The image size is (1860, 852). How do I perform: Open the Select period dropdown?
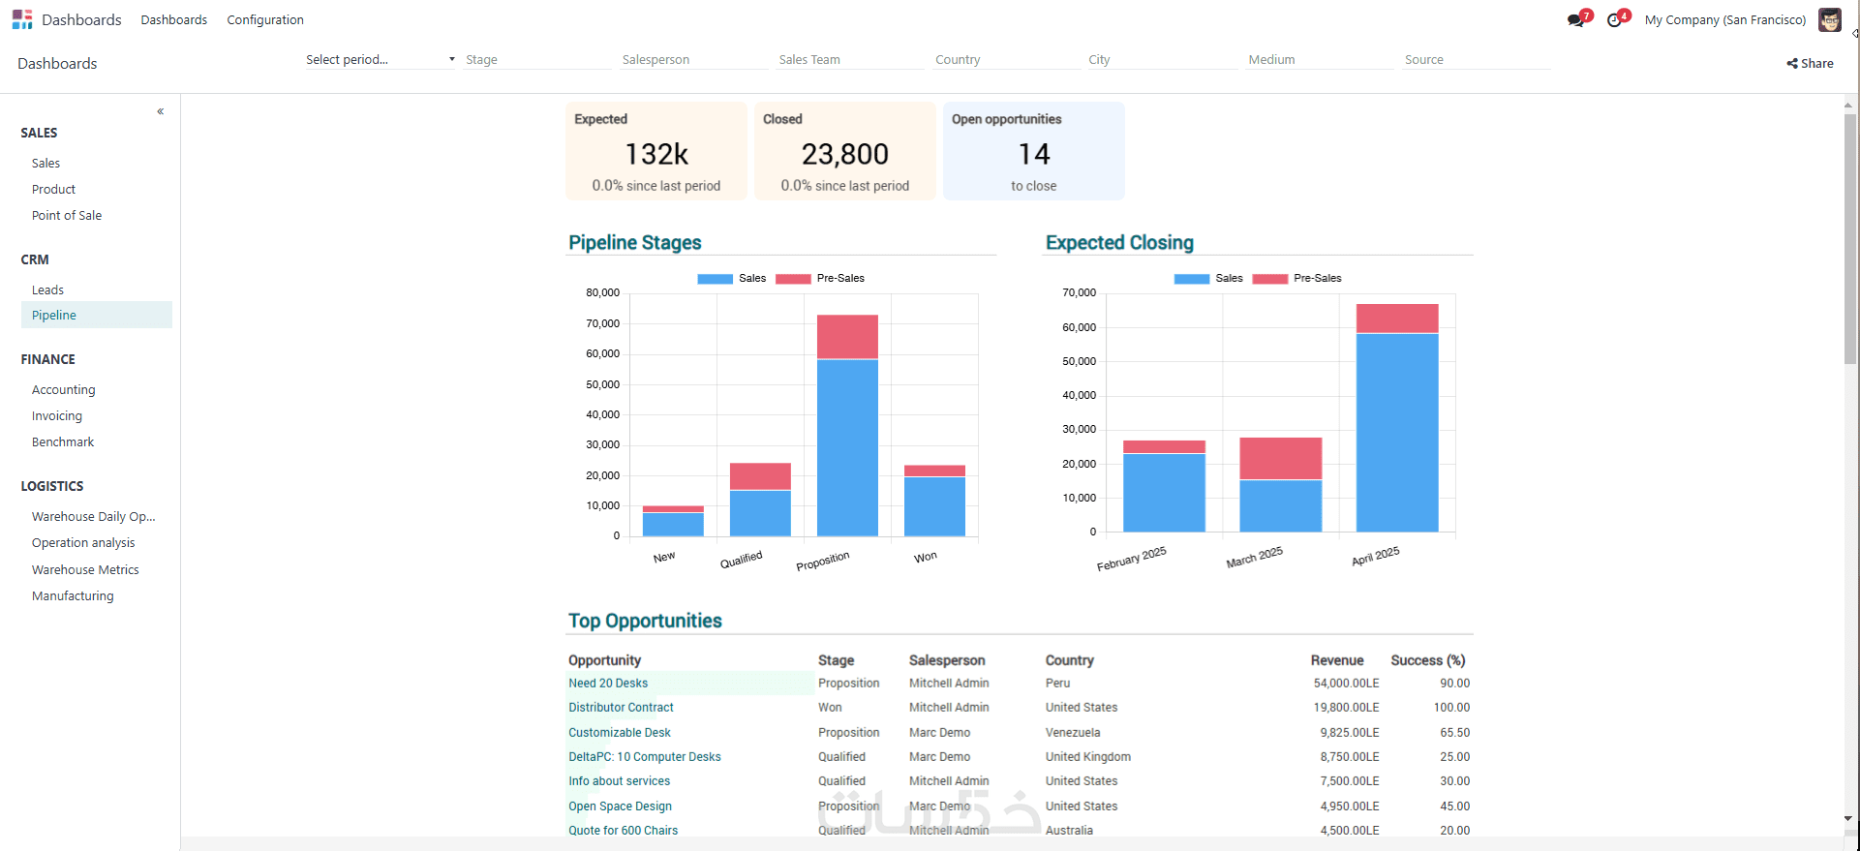tap(381, 59)
